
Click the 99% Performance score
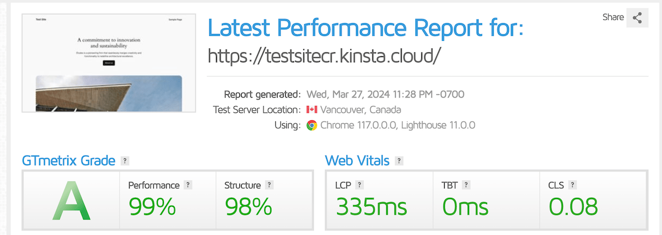click(x=152, y=206)
